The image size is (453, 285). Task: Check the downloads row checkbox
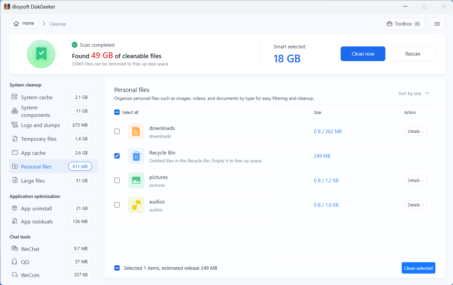click(117, 131)
